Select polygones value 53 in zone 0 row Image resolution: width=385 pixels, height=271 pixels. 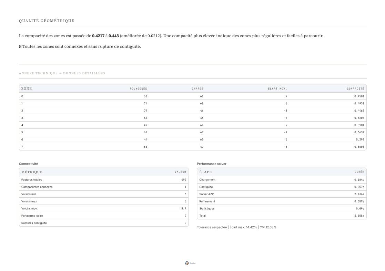(x=145, y=96)
